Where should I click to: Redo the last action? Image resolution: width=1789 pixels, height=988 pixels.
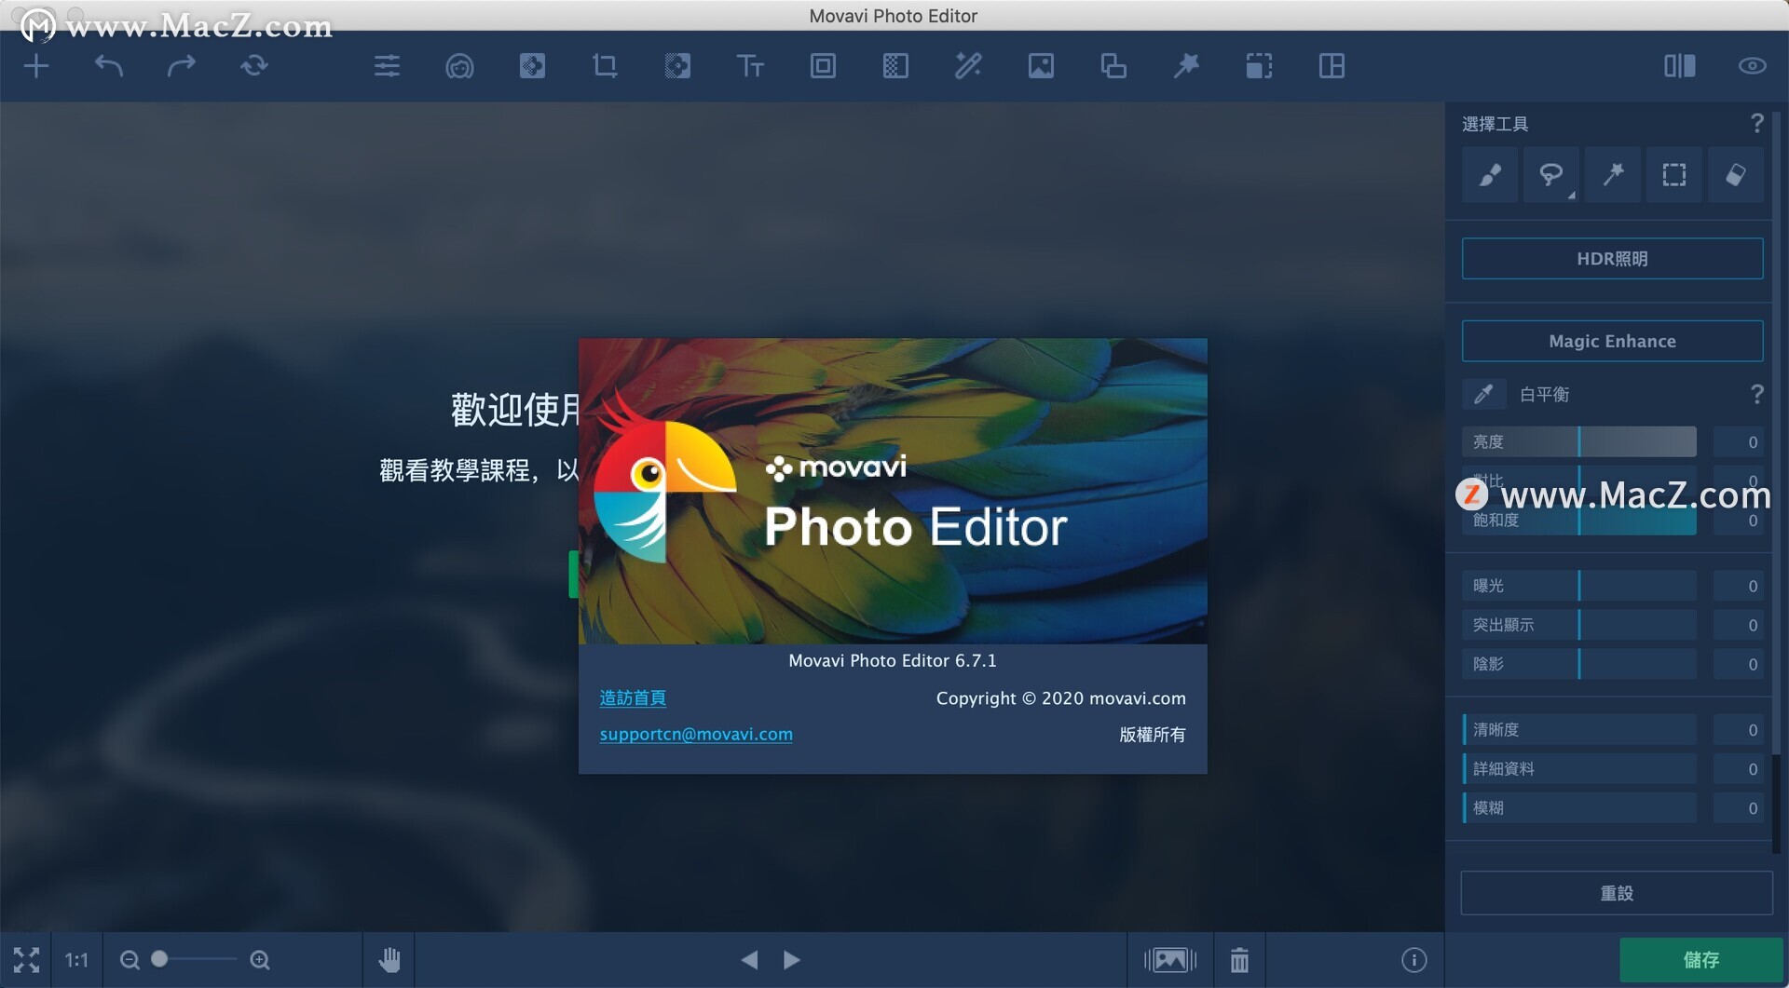[182, 66]
